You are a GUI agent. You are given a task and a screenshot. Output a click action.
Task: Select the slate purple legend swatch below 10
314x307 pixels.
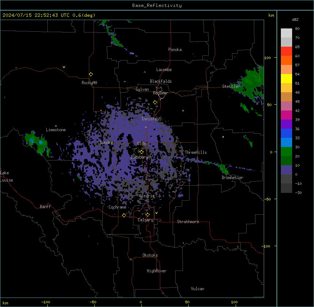click(286, 170)
